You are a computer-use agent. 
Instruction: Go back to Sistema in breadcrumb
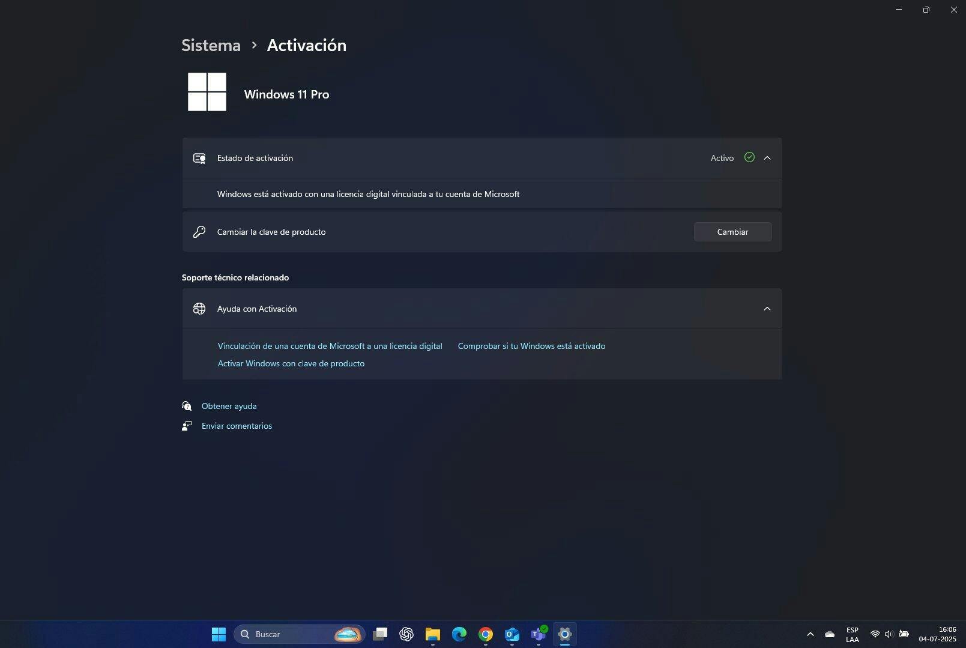(x=211, y=45)
